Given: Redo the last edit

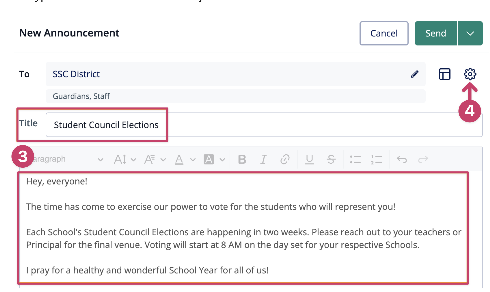Looking at the screenshot, I should tap(423, 159).
